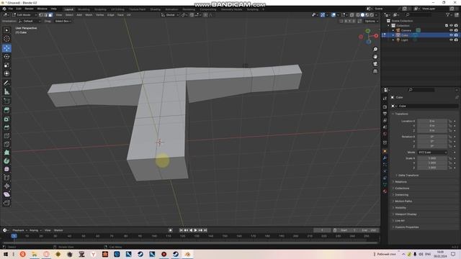Viewport: 461px width, 259px height.
Task: Select the Rip Region tool
Action: point(6,203)
